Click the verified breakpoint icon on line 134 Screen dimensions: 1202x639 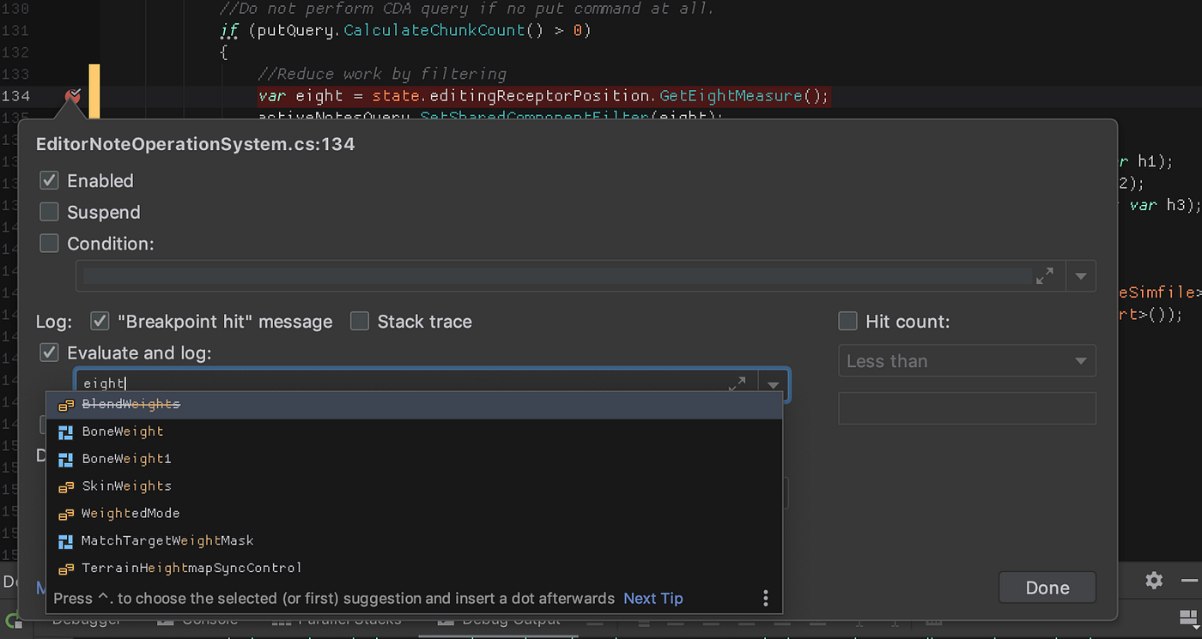[72, 97]
